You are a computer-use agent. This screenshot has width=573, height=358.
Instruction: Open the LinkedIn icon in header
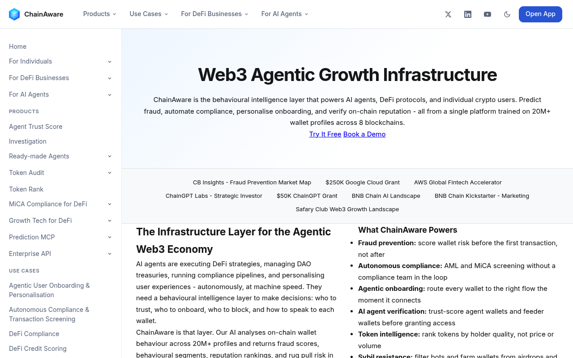(468, 14)
